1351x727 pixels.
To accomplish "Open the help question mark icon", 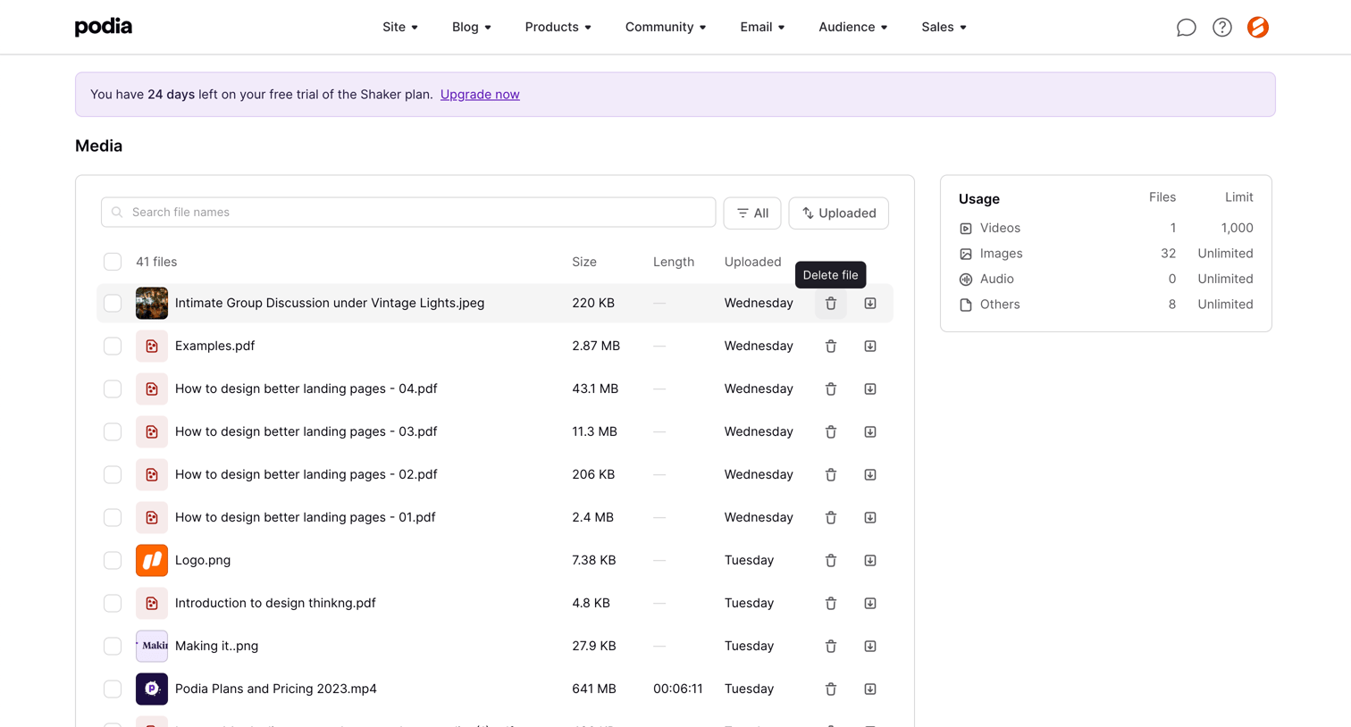I will point(1222,28).
